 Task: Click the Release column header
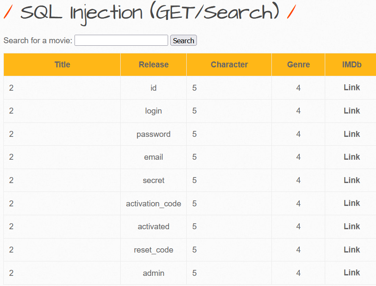(154, 65)
